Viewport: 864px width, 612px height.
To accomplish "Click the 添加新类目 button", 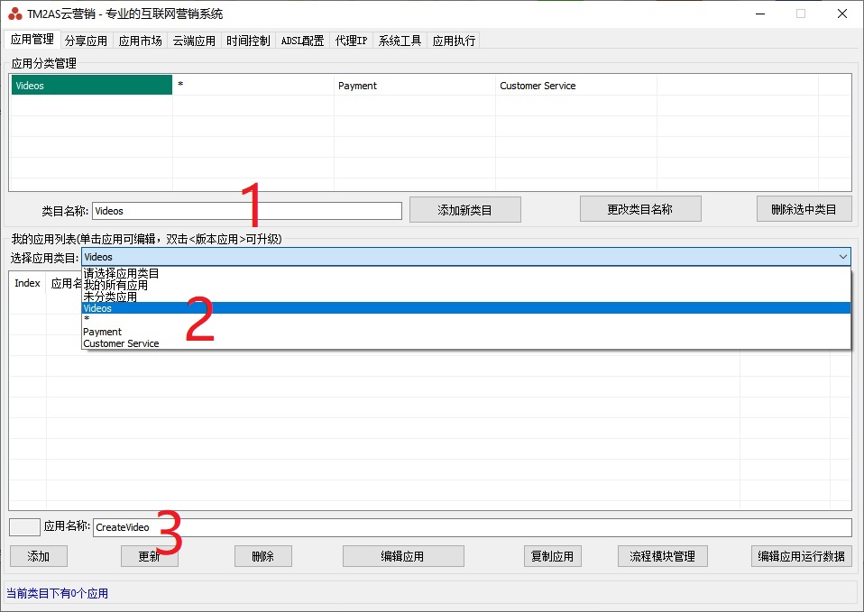I will pos(464,209).
